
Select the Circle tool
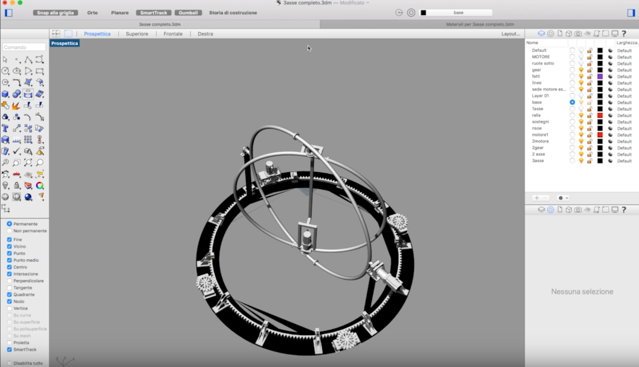[5, 71]
